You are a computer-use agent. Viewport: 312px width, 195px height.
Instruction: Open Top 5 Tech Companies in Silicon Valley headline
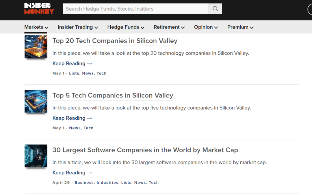[x=113, y=95]
